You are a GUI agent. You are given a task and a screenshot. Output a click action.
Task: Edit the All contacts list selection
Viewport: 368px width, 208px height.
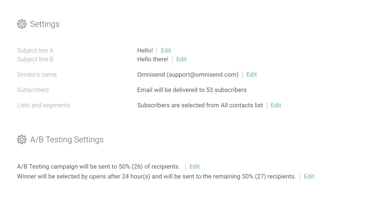[276, 105]
